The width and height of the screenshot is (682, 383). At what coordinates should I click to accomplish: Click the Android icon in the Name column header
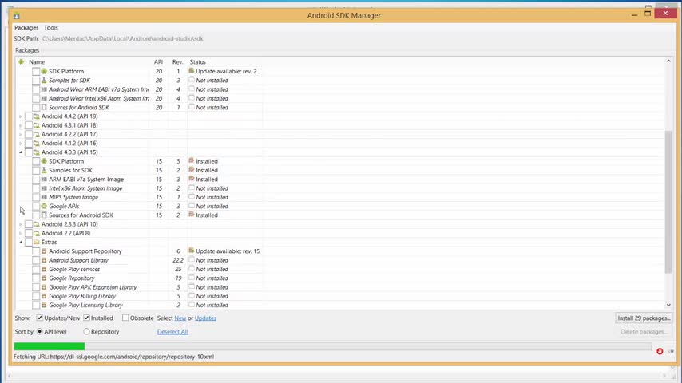point(22,62)
